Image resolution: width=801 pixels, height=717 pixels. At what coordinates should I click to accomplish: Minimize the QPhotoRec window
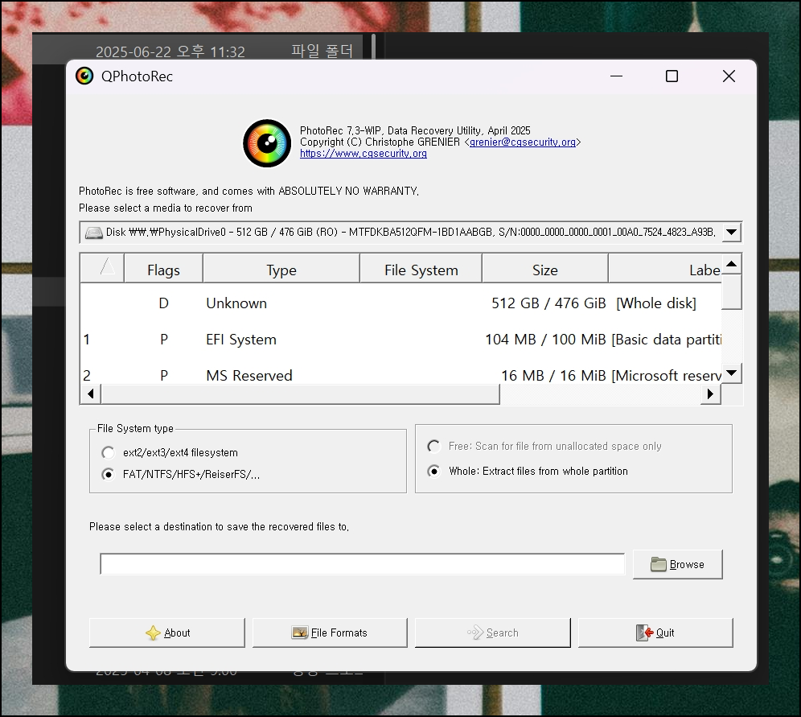point(617,76)
